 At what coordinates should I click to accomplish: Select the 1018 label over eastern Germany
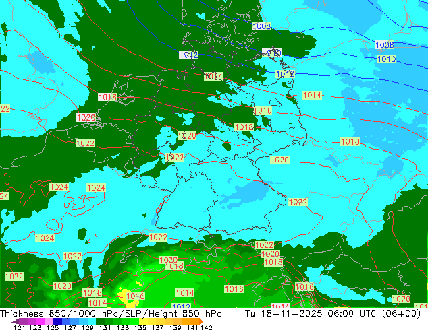point(244,127)
